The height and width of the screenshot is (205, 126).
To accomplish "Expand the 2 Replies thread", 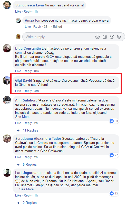I will point(30,203).
